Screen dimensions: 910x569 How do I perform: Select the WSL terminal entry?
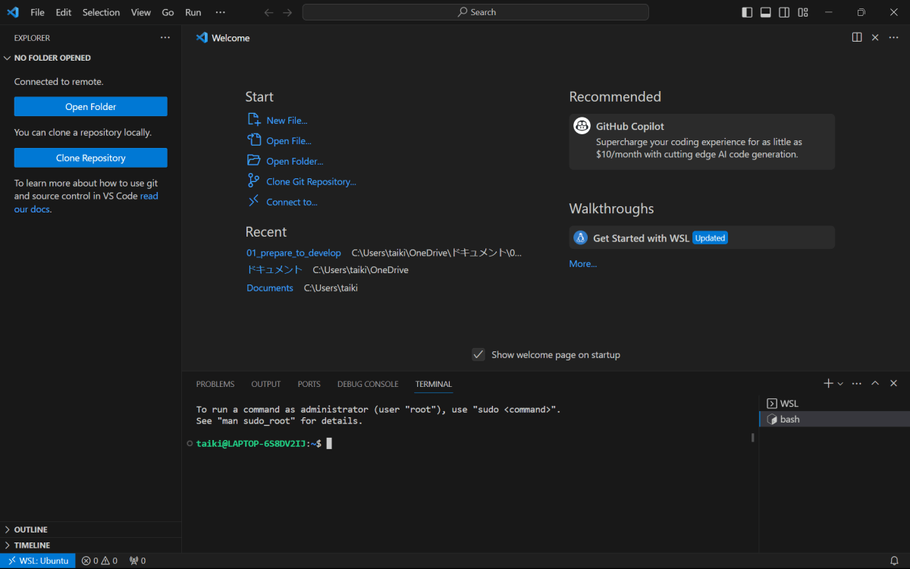[834, 404]
